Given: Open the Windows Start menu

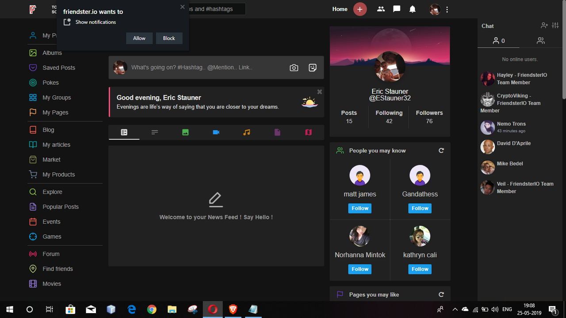Looking at the screenshot, I should tap(9, 309).
